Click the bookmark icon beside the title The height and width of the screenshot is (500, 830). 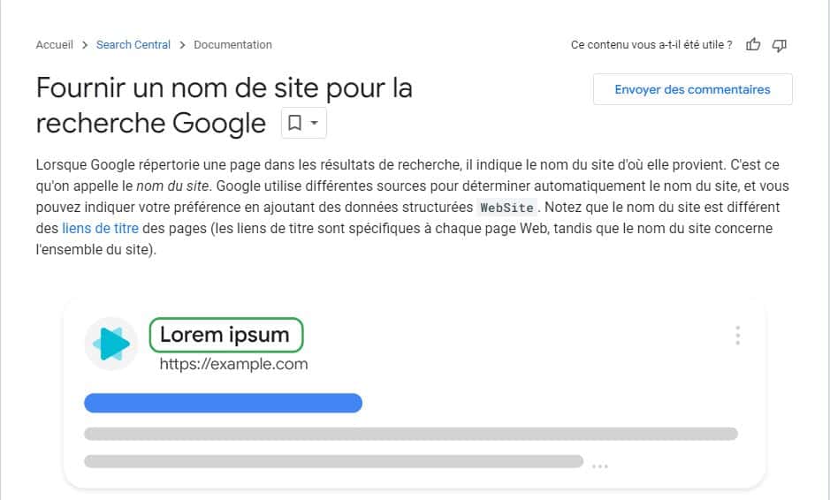click(295, 124)
